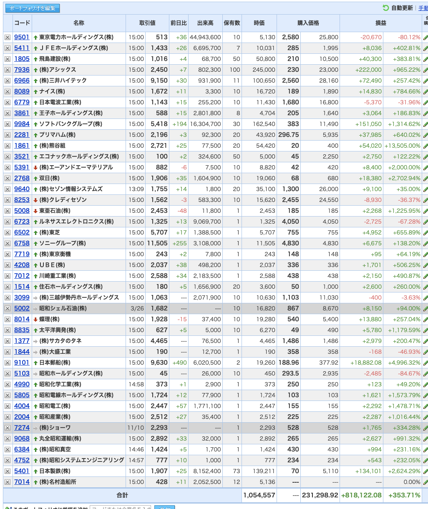428x509 pixels.
Task: Click the pencil icon in the 熊谷組 row
Action: (425, 146)
